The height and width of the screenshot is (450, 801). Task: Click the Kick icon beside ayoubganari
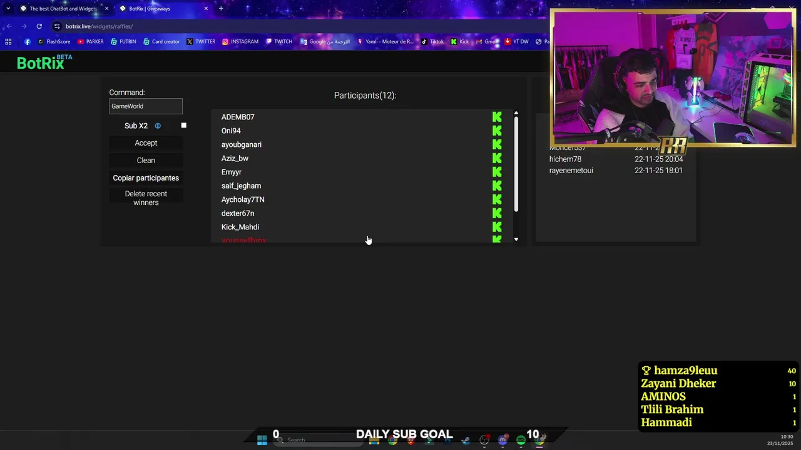click(497, 144)
